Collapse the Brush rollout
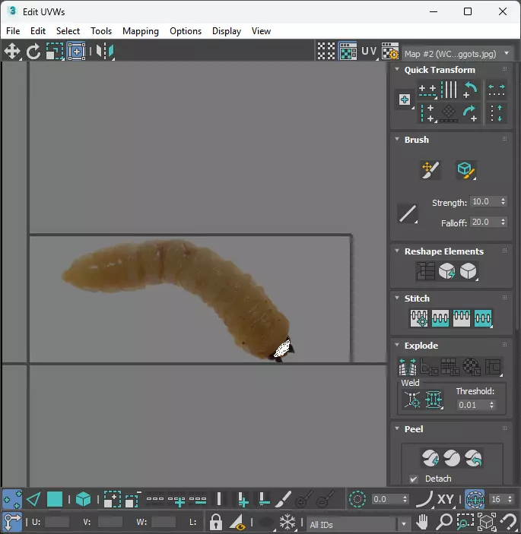Screen dimensions: 521x534 tap(397, 139)
